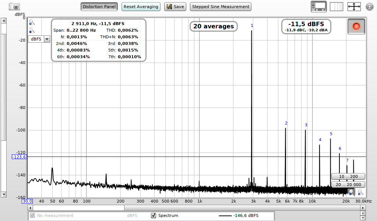This screenshot has height=221, width=377.
Task: Open Stepped Sine Measurement
Action: [221, 7]
